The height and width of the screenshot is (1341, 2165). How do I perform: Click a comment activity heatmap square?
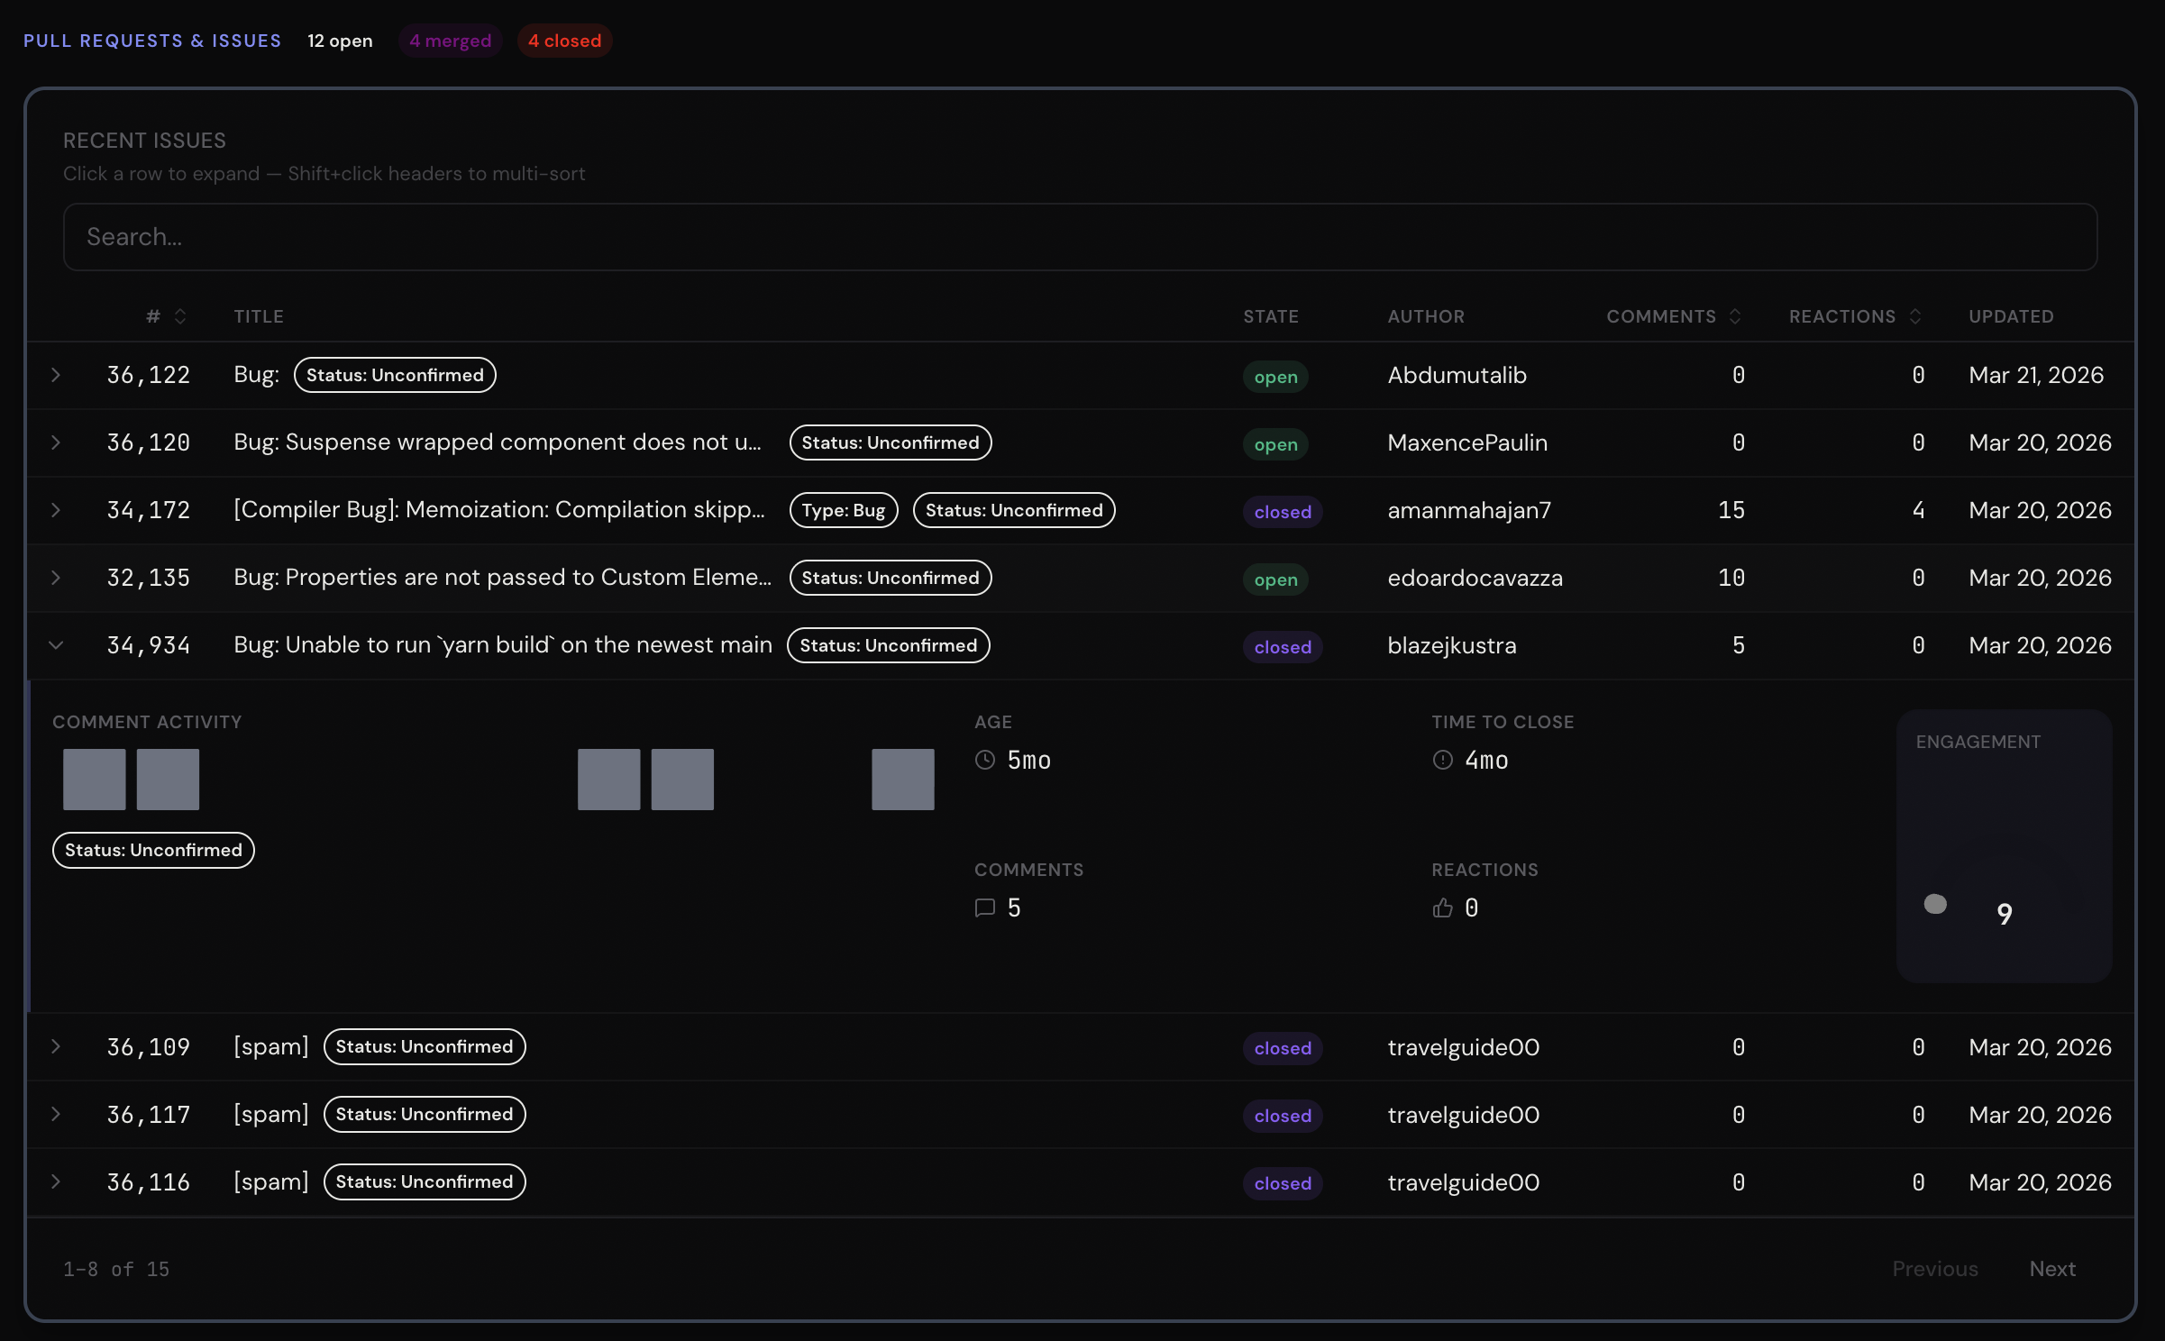[x=94, y=778]
